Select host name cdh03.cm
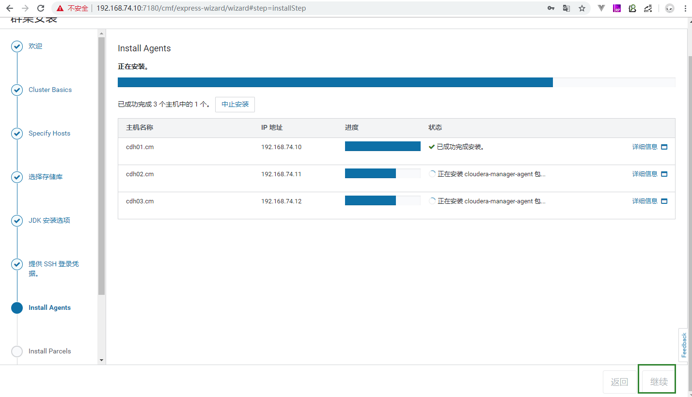692x397 pixels. (x=140, y=201)
